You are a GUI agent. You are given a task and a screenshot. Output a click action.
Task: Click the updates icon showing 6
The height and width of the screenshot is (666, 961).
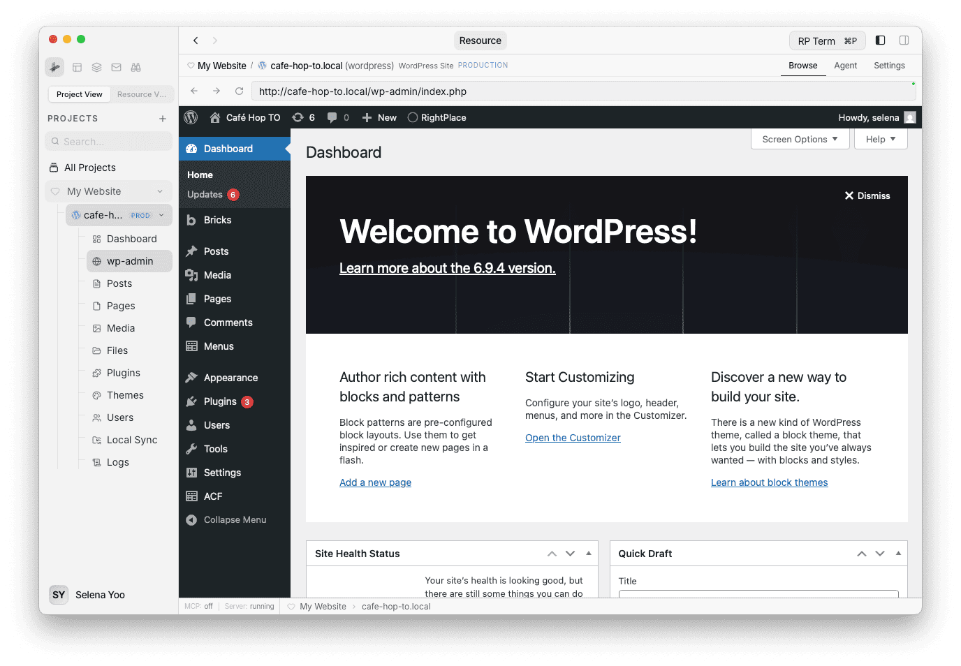tap(303, 117)
